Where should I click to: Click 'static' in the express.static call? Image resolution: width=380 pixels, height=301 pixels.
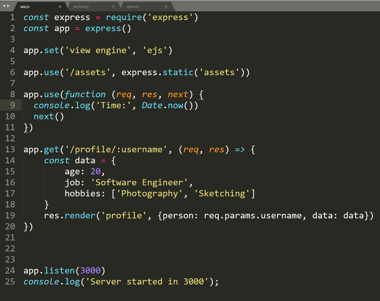pyautogui.click(x=178, y=72)
